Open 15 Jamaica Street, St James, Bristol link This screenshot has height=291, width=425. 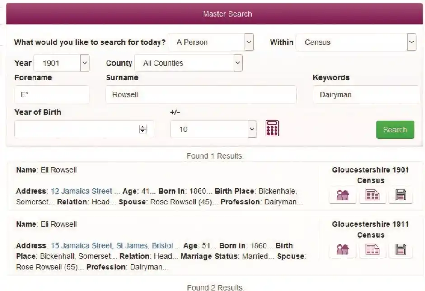112,246
